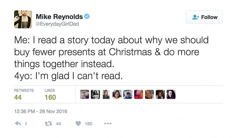
Task: Open the Mike Reynolds profile name
Action: click(x=59, y=16)
